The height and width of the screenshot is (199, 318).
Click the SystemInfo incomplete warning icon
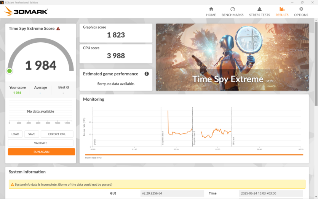click(x=12, y=185)
